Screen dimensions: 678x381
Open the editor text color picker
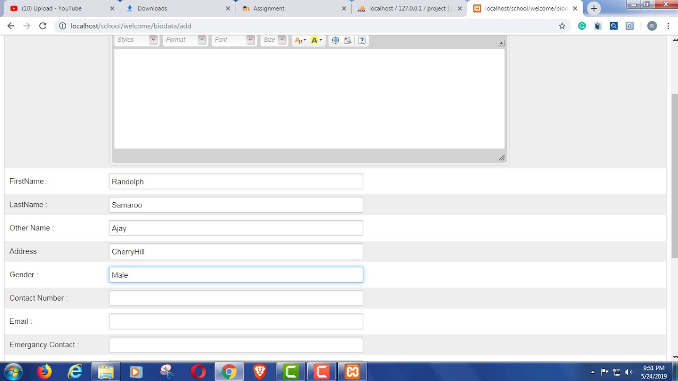pos(300,40)
